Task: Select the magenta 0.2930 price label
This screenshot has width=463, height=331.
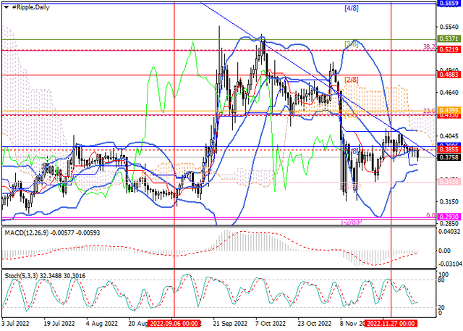Action: [x=449, y=217]
